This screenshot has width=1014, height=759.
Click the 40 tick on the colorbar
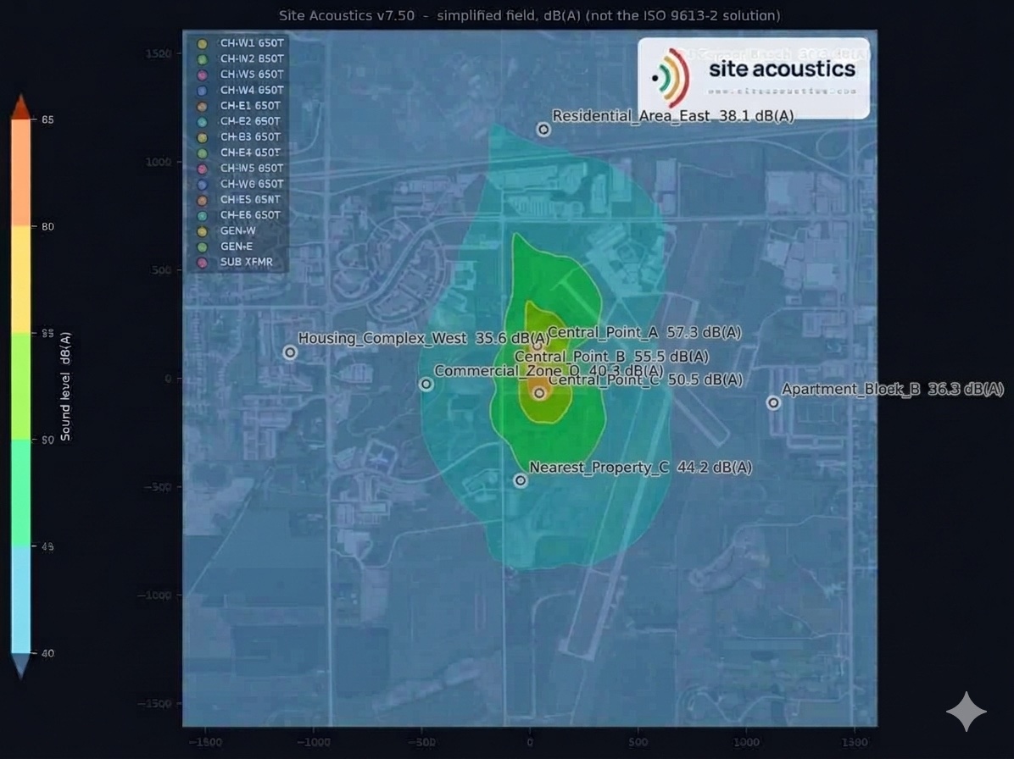[47, 654]
